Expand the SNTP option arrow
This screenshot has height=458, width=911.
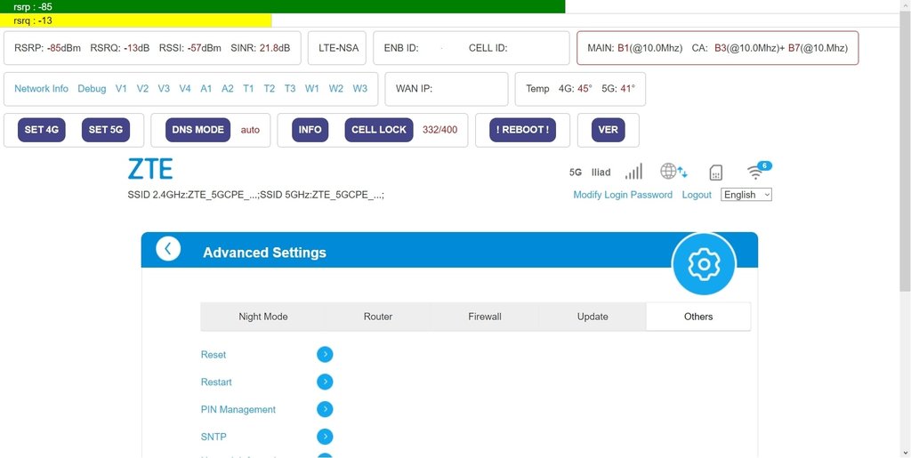325,438
